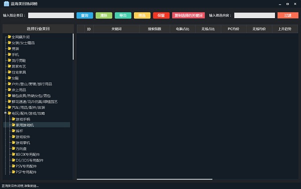Select the 家用游戏机 subcategory
301x189 pixels.
click(x=25, y=125)
